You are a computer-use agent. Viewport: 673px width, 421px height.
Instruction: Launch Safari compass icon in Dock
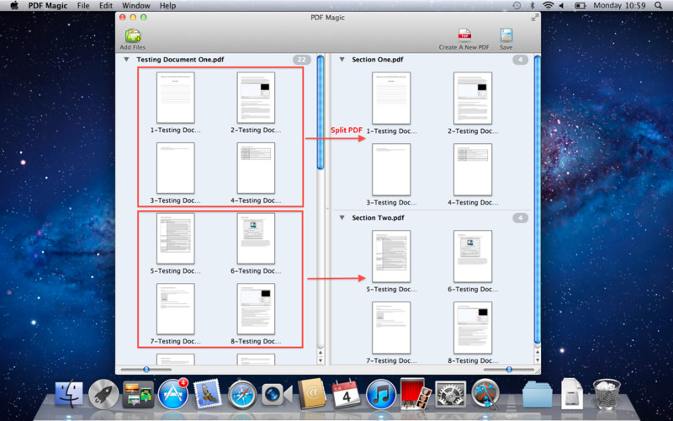point(242,394)
